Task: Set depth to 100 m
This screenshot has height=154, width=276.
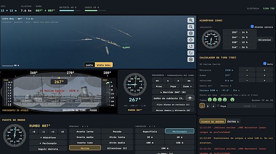Action: point(150,142)
